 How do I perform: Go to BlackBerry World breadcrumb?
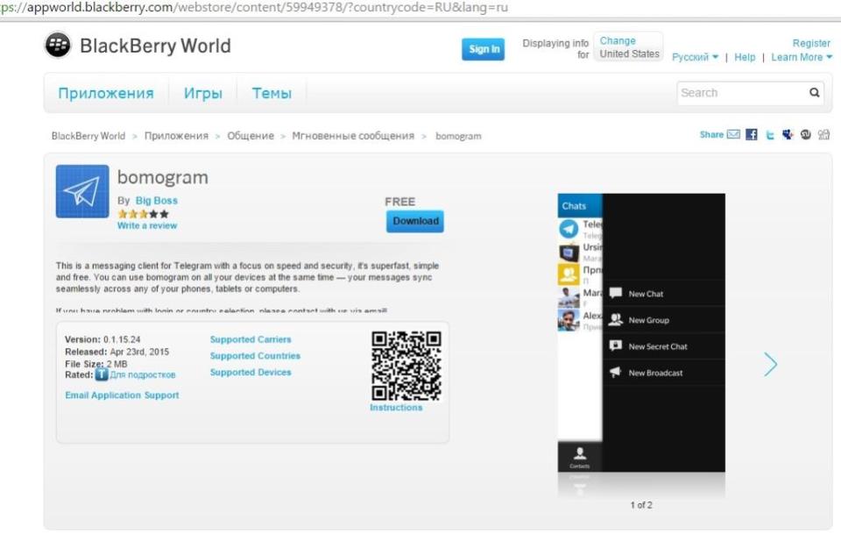[x=88, y=136]
